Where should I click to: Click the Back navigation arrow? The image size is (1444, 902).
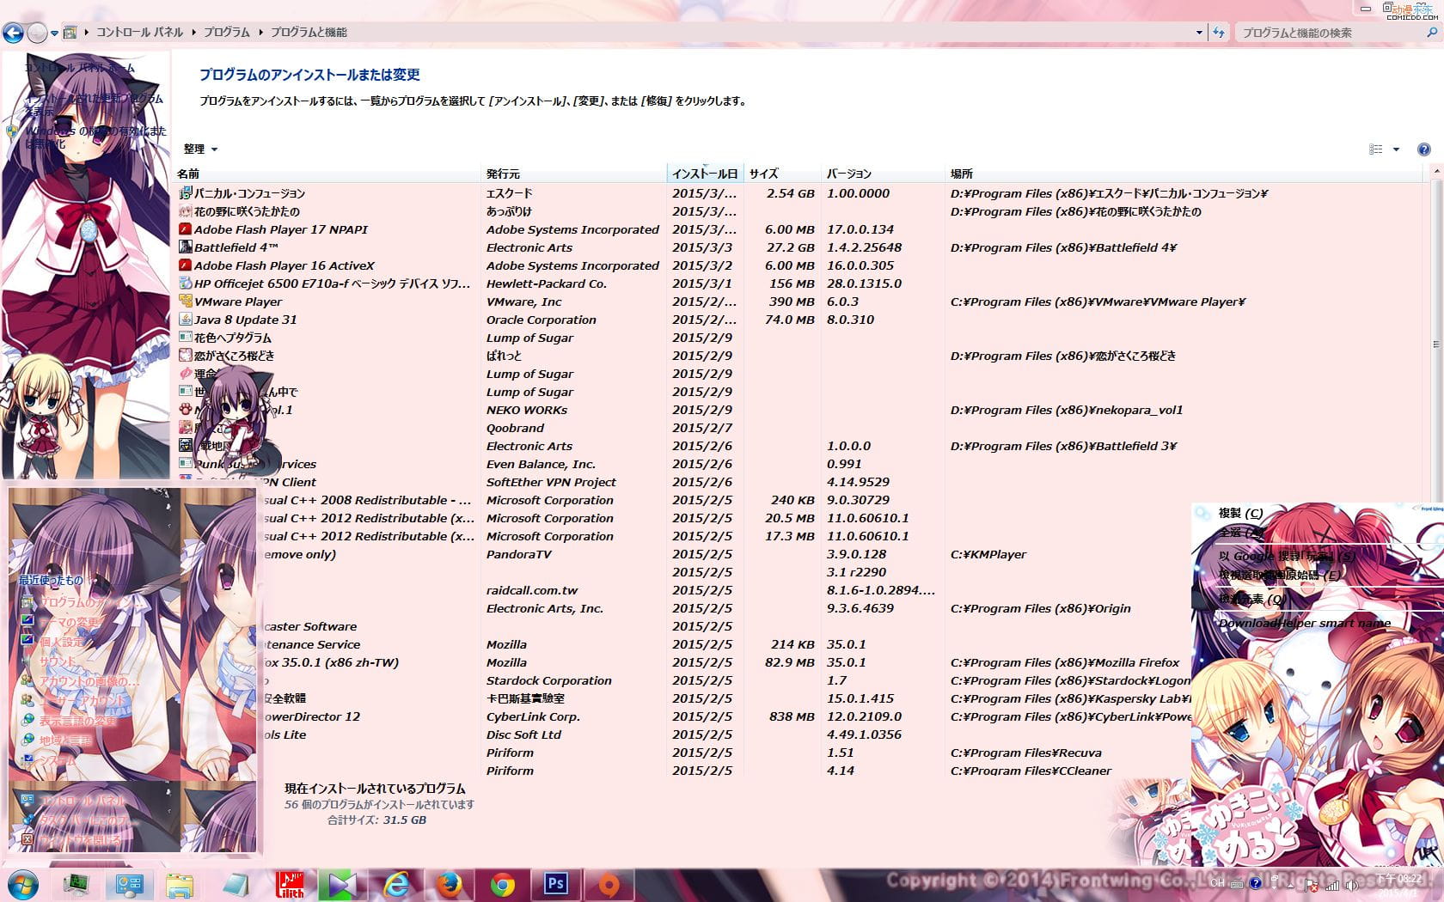(13, 33)
